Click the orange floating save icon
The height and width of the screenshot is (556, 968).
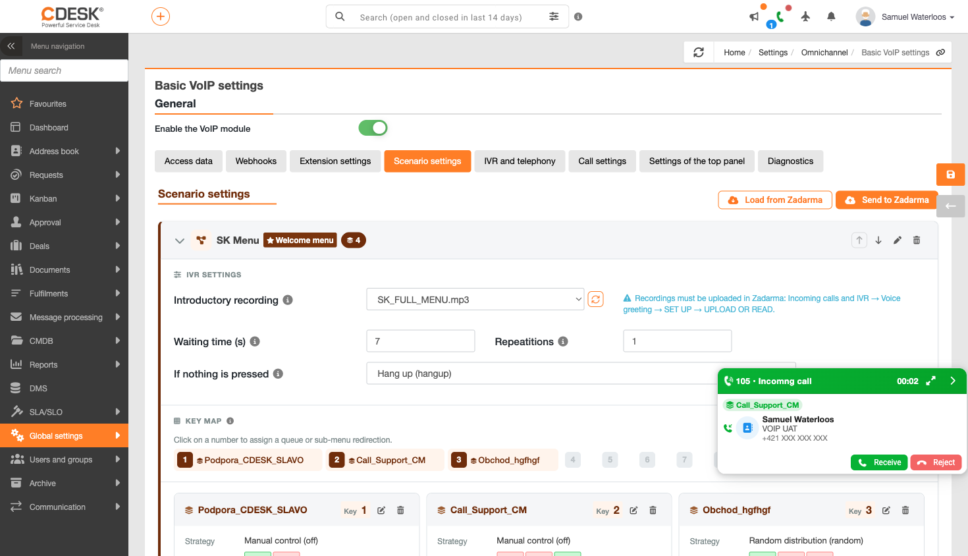(x=950, y=175)
